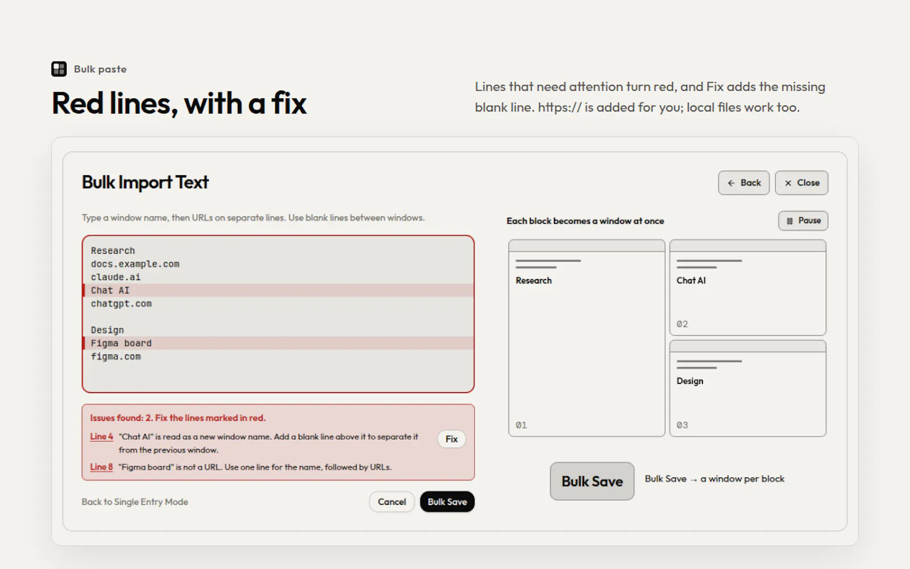Click the Bulk Import Text title
Screen dimensions: 910x569
145,182
